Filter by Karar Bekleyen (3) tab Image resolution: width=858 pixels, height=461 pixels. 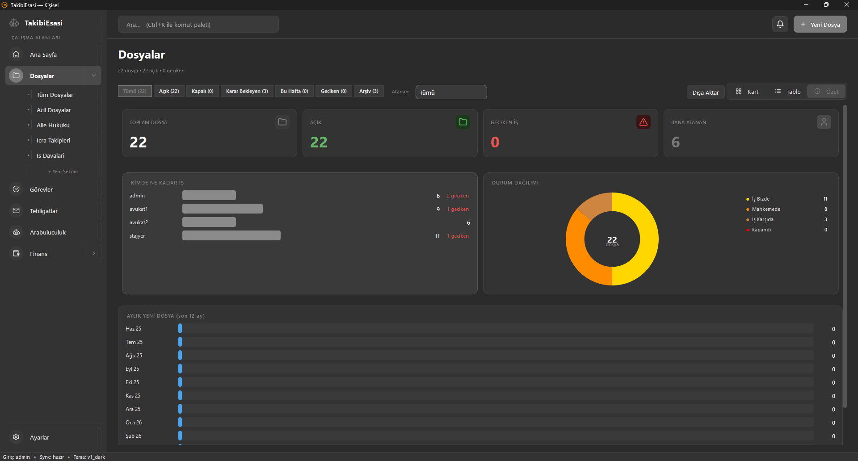[x=247, y=91]
